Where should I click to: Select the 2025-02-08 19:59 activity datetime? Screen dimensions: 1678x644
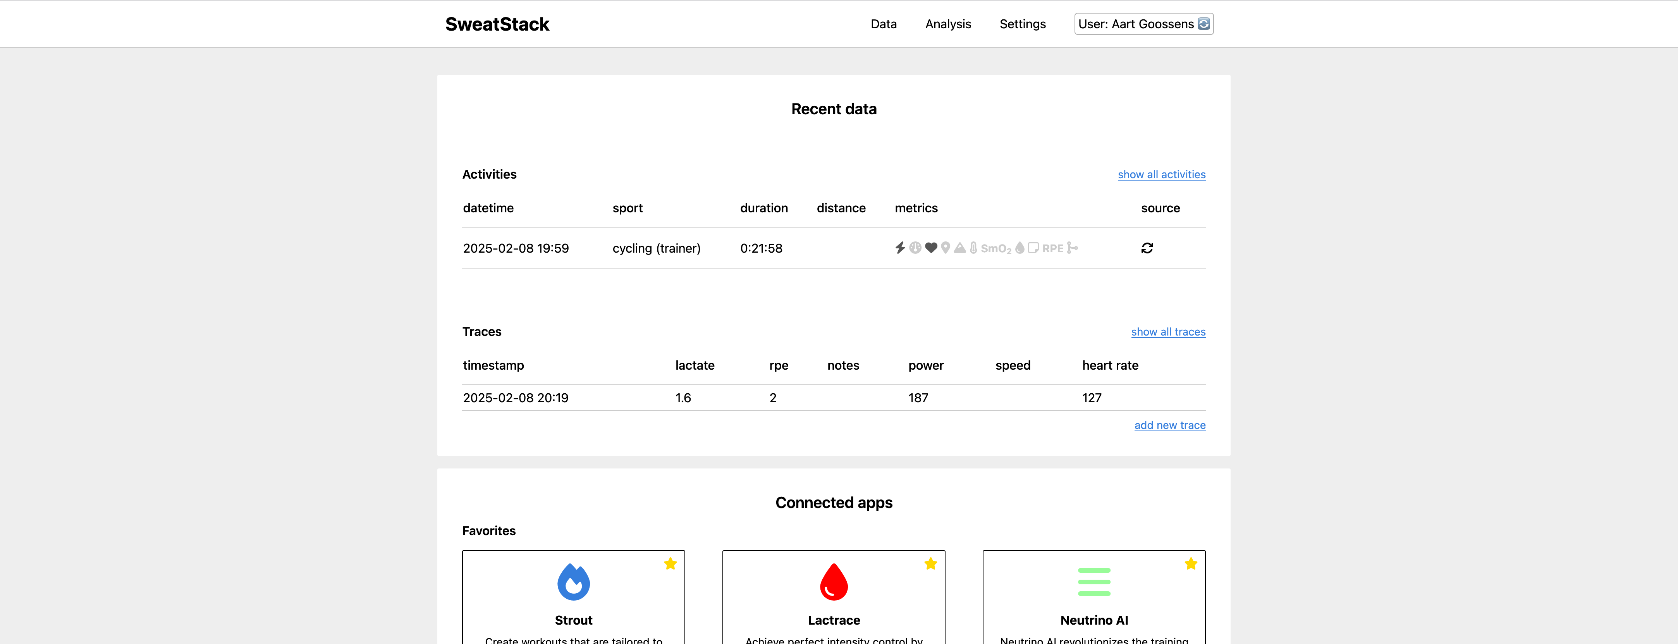pos(516,248)
